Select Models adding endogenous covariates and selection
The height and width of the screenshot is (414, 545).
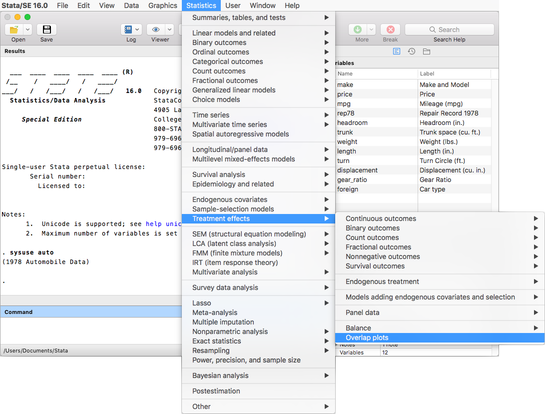tap(440, 297)
